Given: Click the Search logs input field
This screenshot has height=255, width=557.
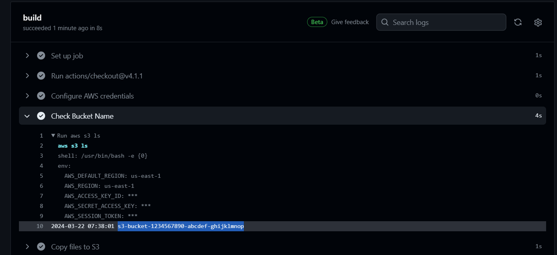Looking at the screenshot, I should 441,22.
